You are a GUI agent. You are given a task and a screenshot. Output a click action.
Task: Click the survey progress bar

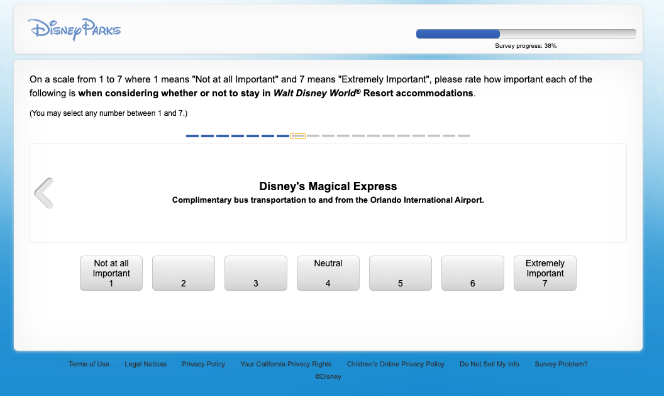pos(525,33)
